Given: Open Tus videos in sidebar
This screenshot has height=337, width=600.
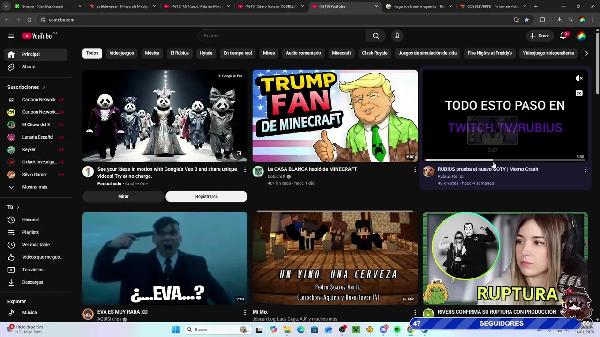Looking at the screenshot, I should click(36, 270).
